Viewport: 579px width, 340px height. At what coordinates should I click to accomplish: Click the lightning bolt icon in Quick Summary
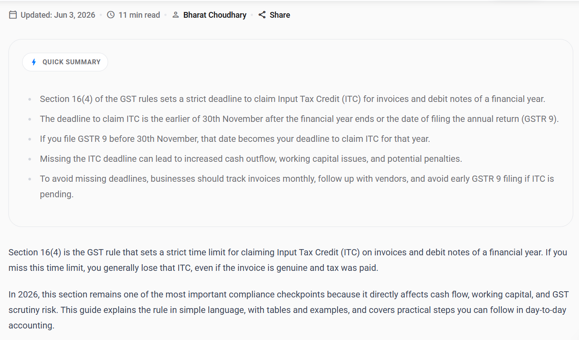(x=34, y=62)
